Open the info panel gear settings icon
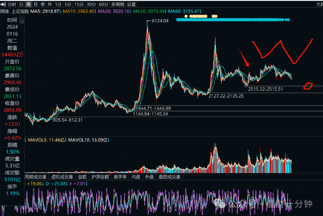Viewport: 323px width, 216px height. point(22,22)
